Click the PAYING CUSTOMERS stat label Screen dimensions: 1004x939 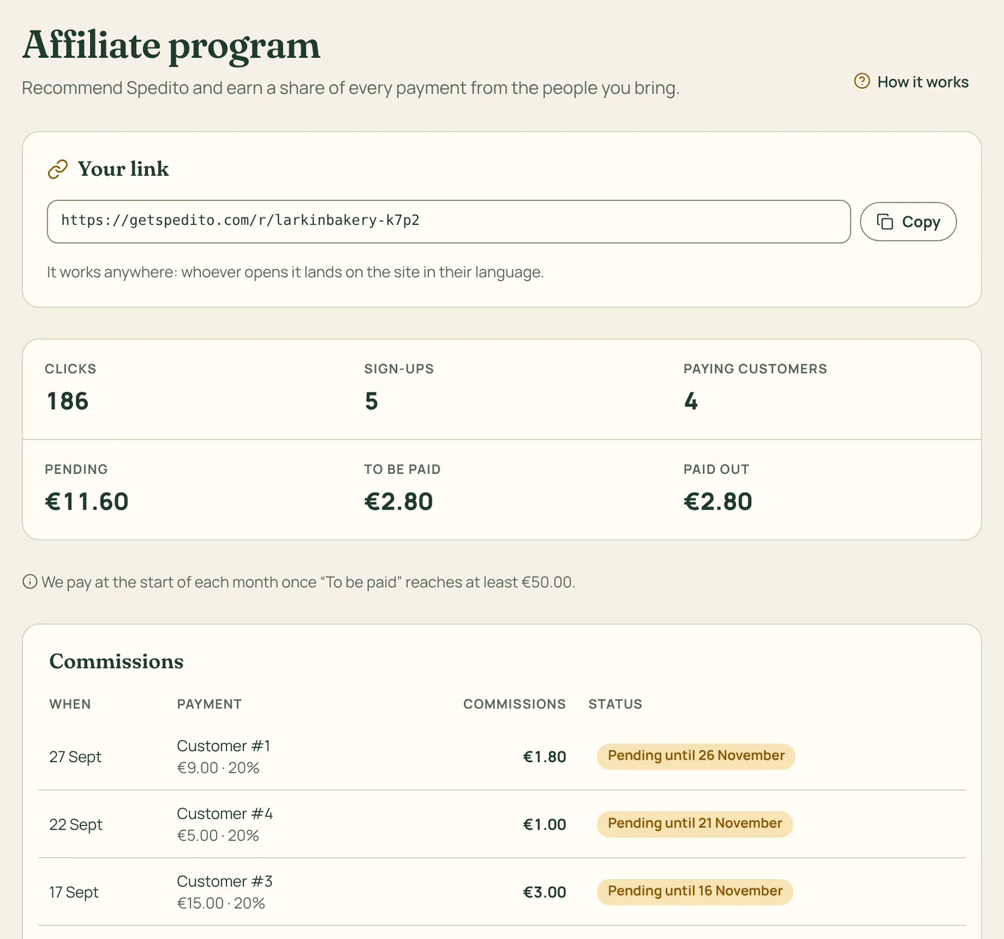[x=755, y=369]
